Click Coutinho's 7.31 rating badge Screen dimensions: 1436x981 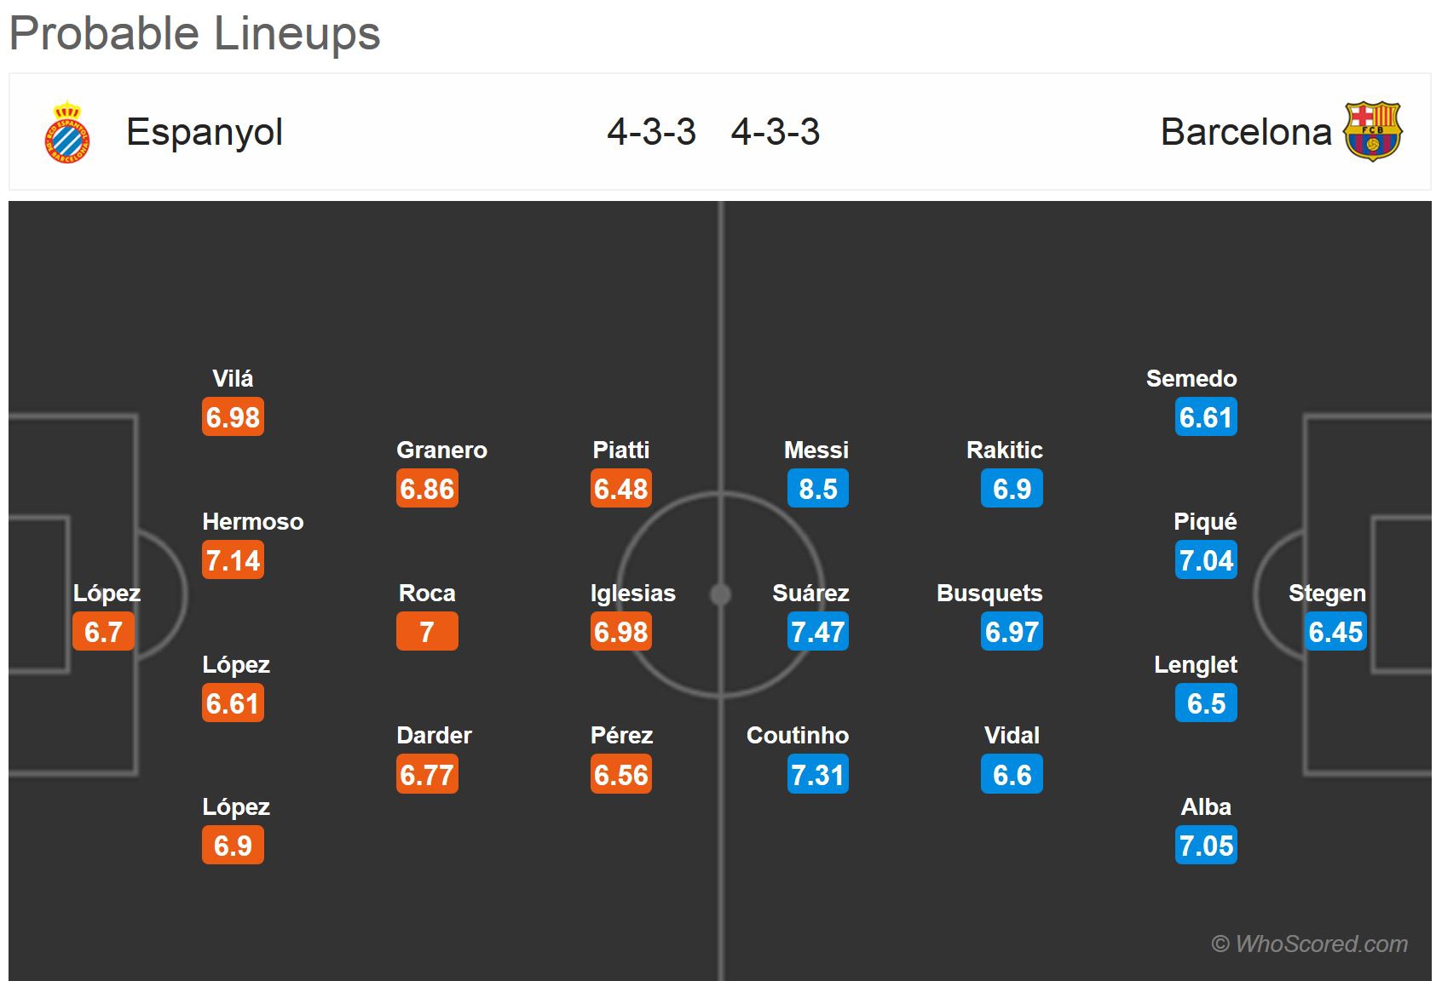[x=817, y=775]
